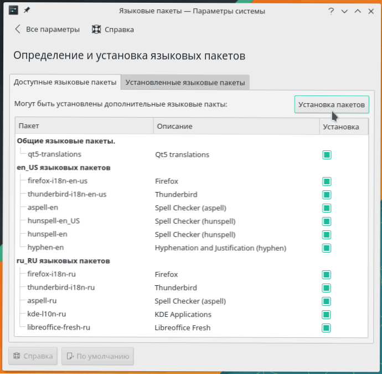The width and height of the screenshot is (382, 374).
Task: Switch to Установленные языковые пакеты tab
Action: point(185,83)
